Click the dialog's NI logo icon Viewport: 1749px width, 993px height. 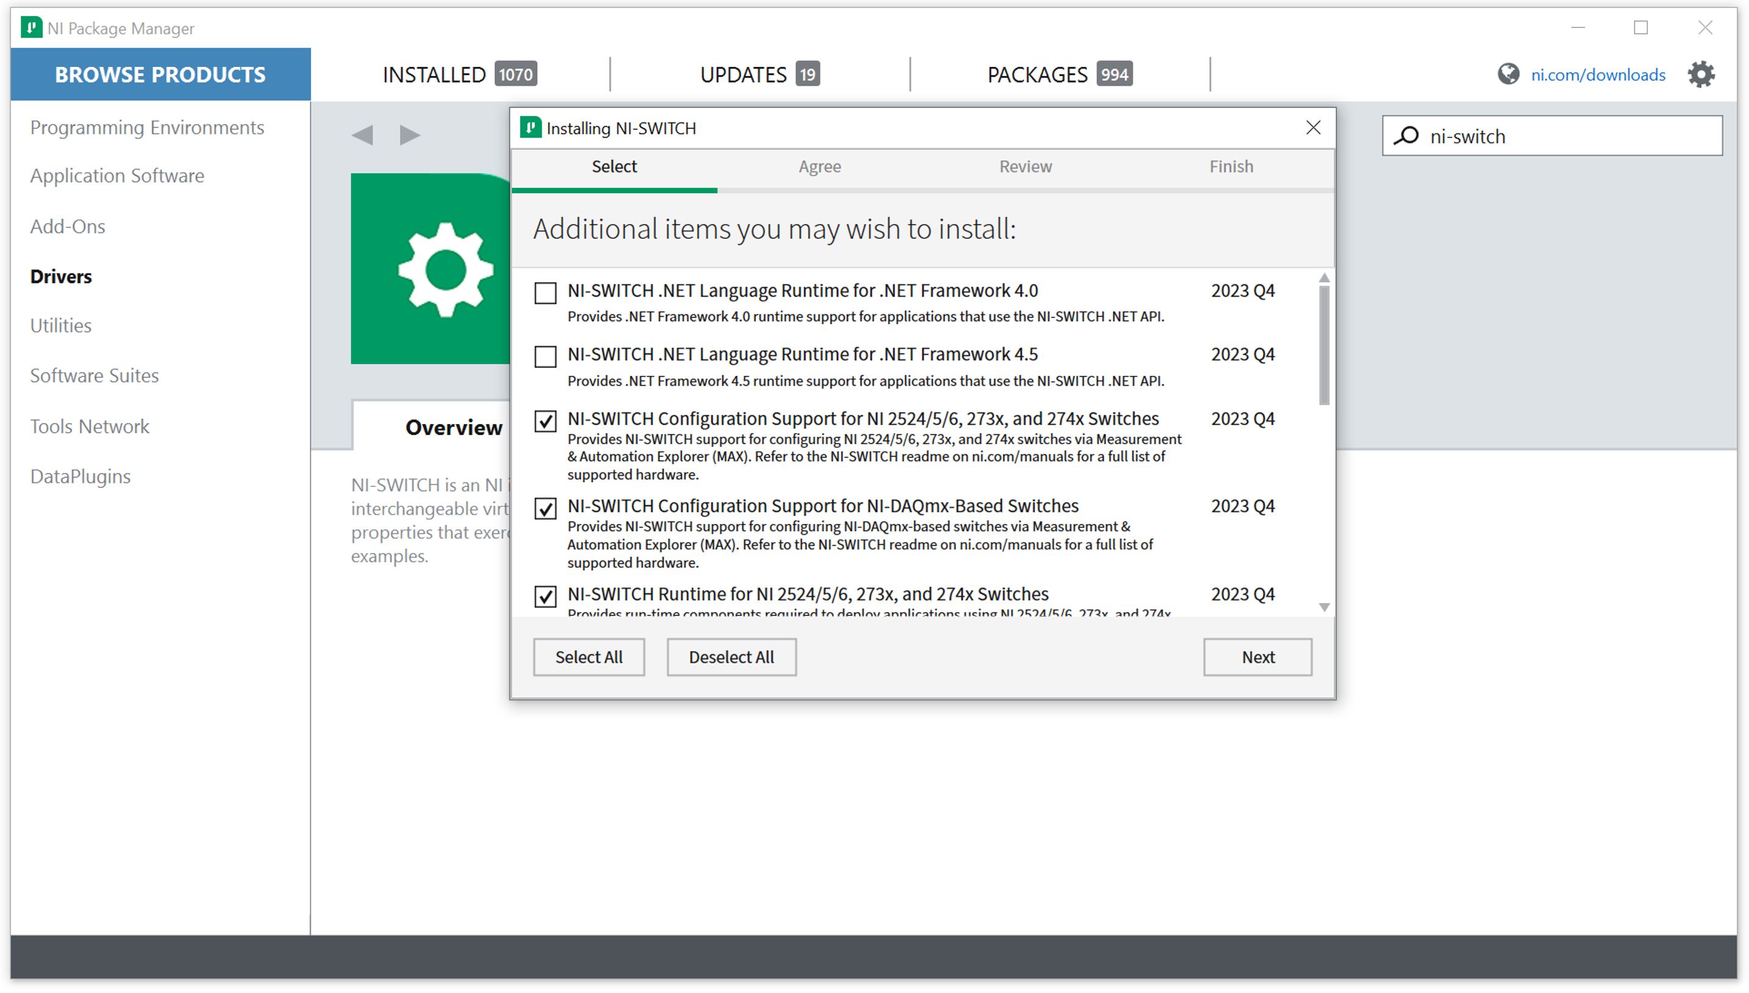coord(530,127)
